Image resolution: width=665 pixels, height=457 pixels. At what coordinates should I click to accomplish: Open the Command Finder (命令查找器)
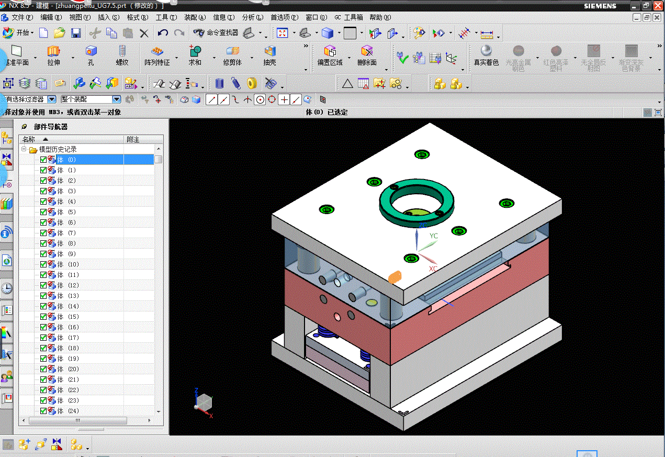coord(216,33)
